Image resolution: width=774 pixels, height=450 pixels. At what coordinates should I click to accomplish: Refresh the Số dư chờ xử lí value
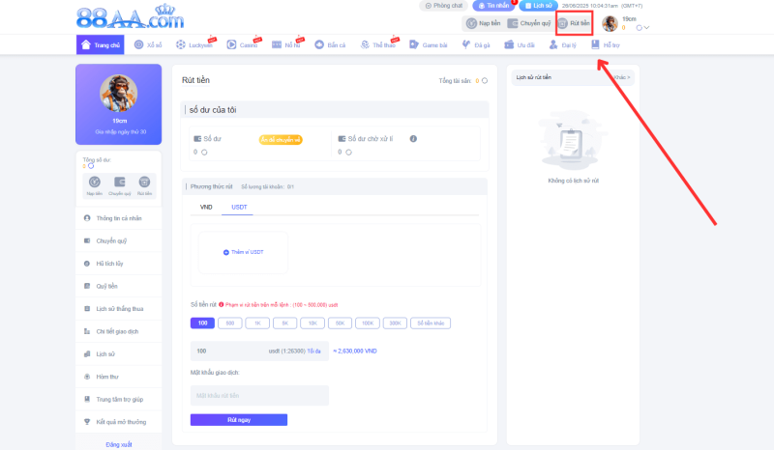tap(348, 153)
